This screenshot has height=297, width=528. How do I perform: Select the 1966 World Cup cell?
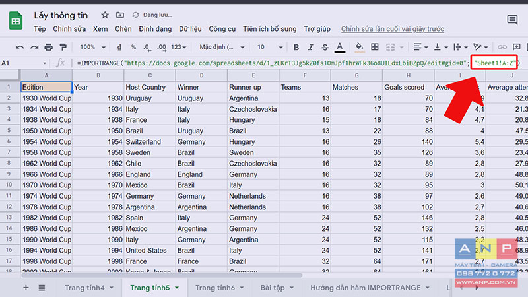point(46,174)
